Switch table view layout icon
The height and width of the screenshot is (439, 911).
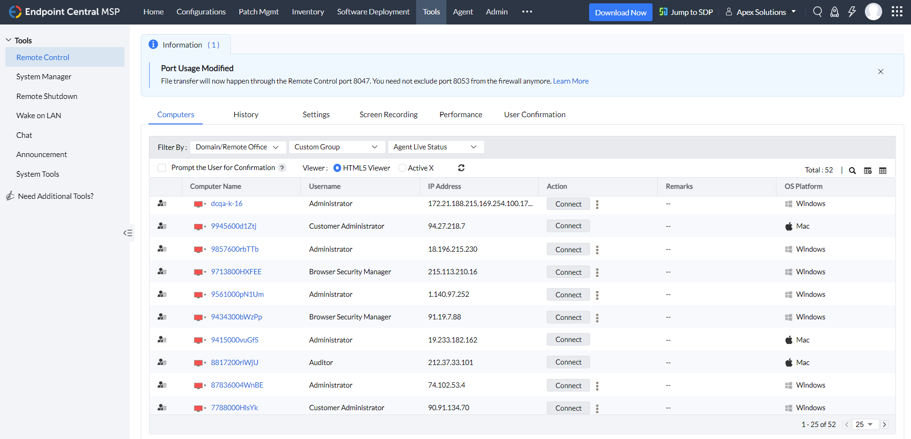[x=883, y=171]
